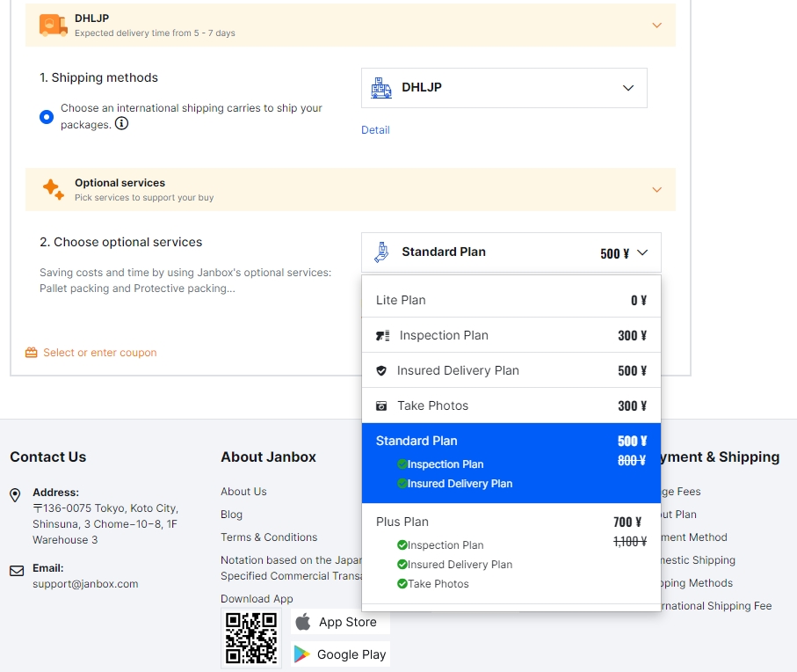The image size is (797, 672).
Task: Click the email envelope icon
Action: (x=17, y=571)
